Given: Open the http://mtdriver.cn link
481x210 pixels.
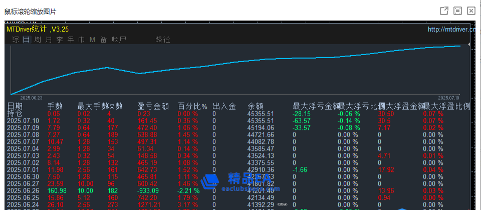Looking at the screenshot, I should [x=451, y=30].
